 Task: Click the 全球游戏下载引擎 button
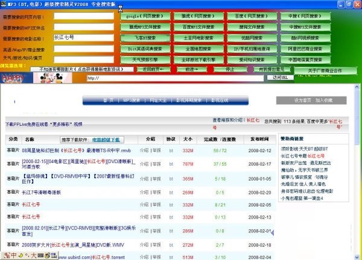198,60
